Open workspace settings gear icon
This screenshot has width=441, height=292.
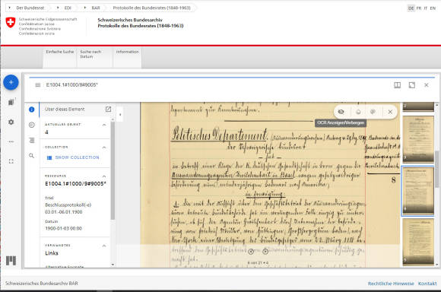click(x=11, y=122)
